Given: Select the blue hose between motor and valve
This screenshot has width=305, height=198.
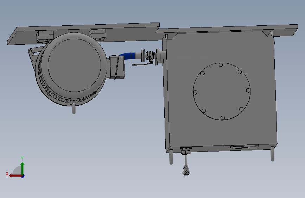Looking at the screenshot, I should coord(128,56).
